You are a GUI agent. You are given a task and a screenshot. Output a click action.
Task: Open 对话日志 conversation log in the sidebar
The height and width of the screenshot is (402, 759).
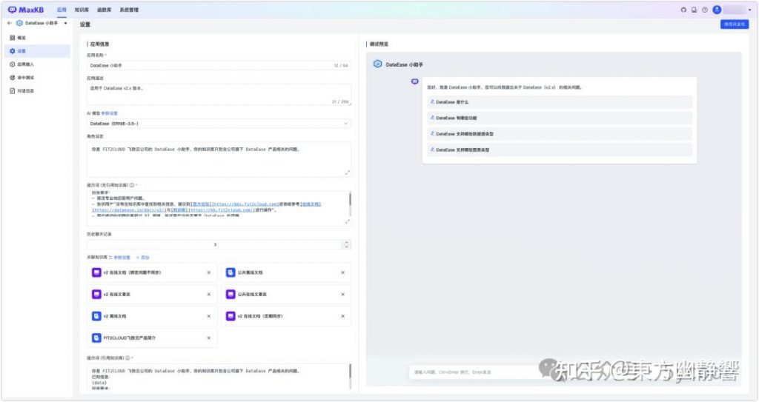[x=25, y=91]
